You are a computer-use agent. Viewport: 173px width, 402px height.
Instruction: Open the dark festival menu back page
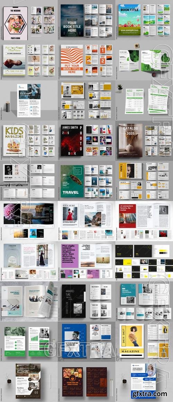click(97, 382)
